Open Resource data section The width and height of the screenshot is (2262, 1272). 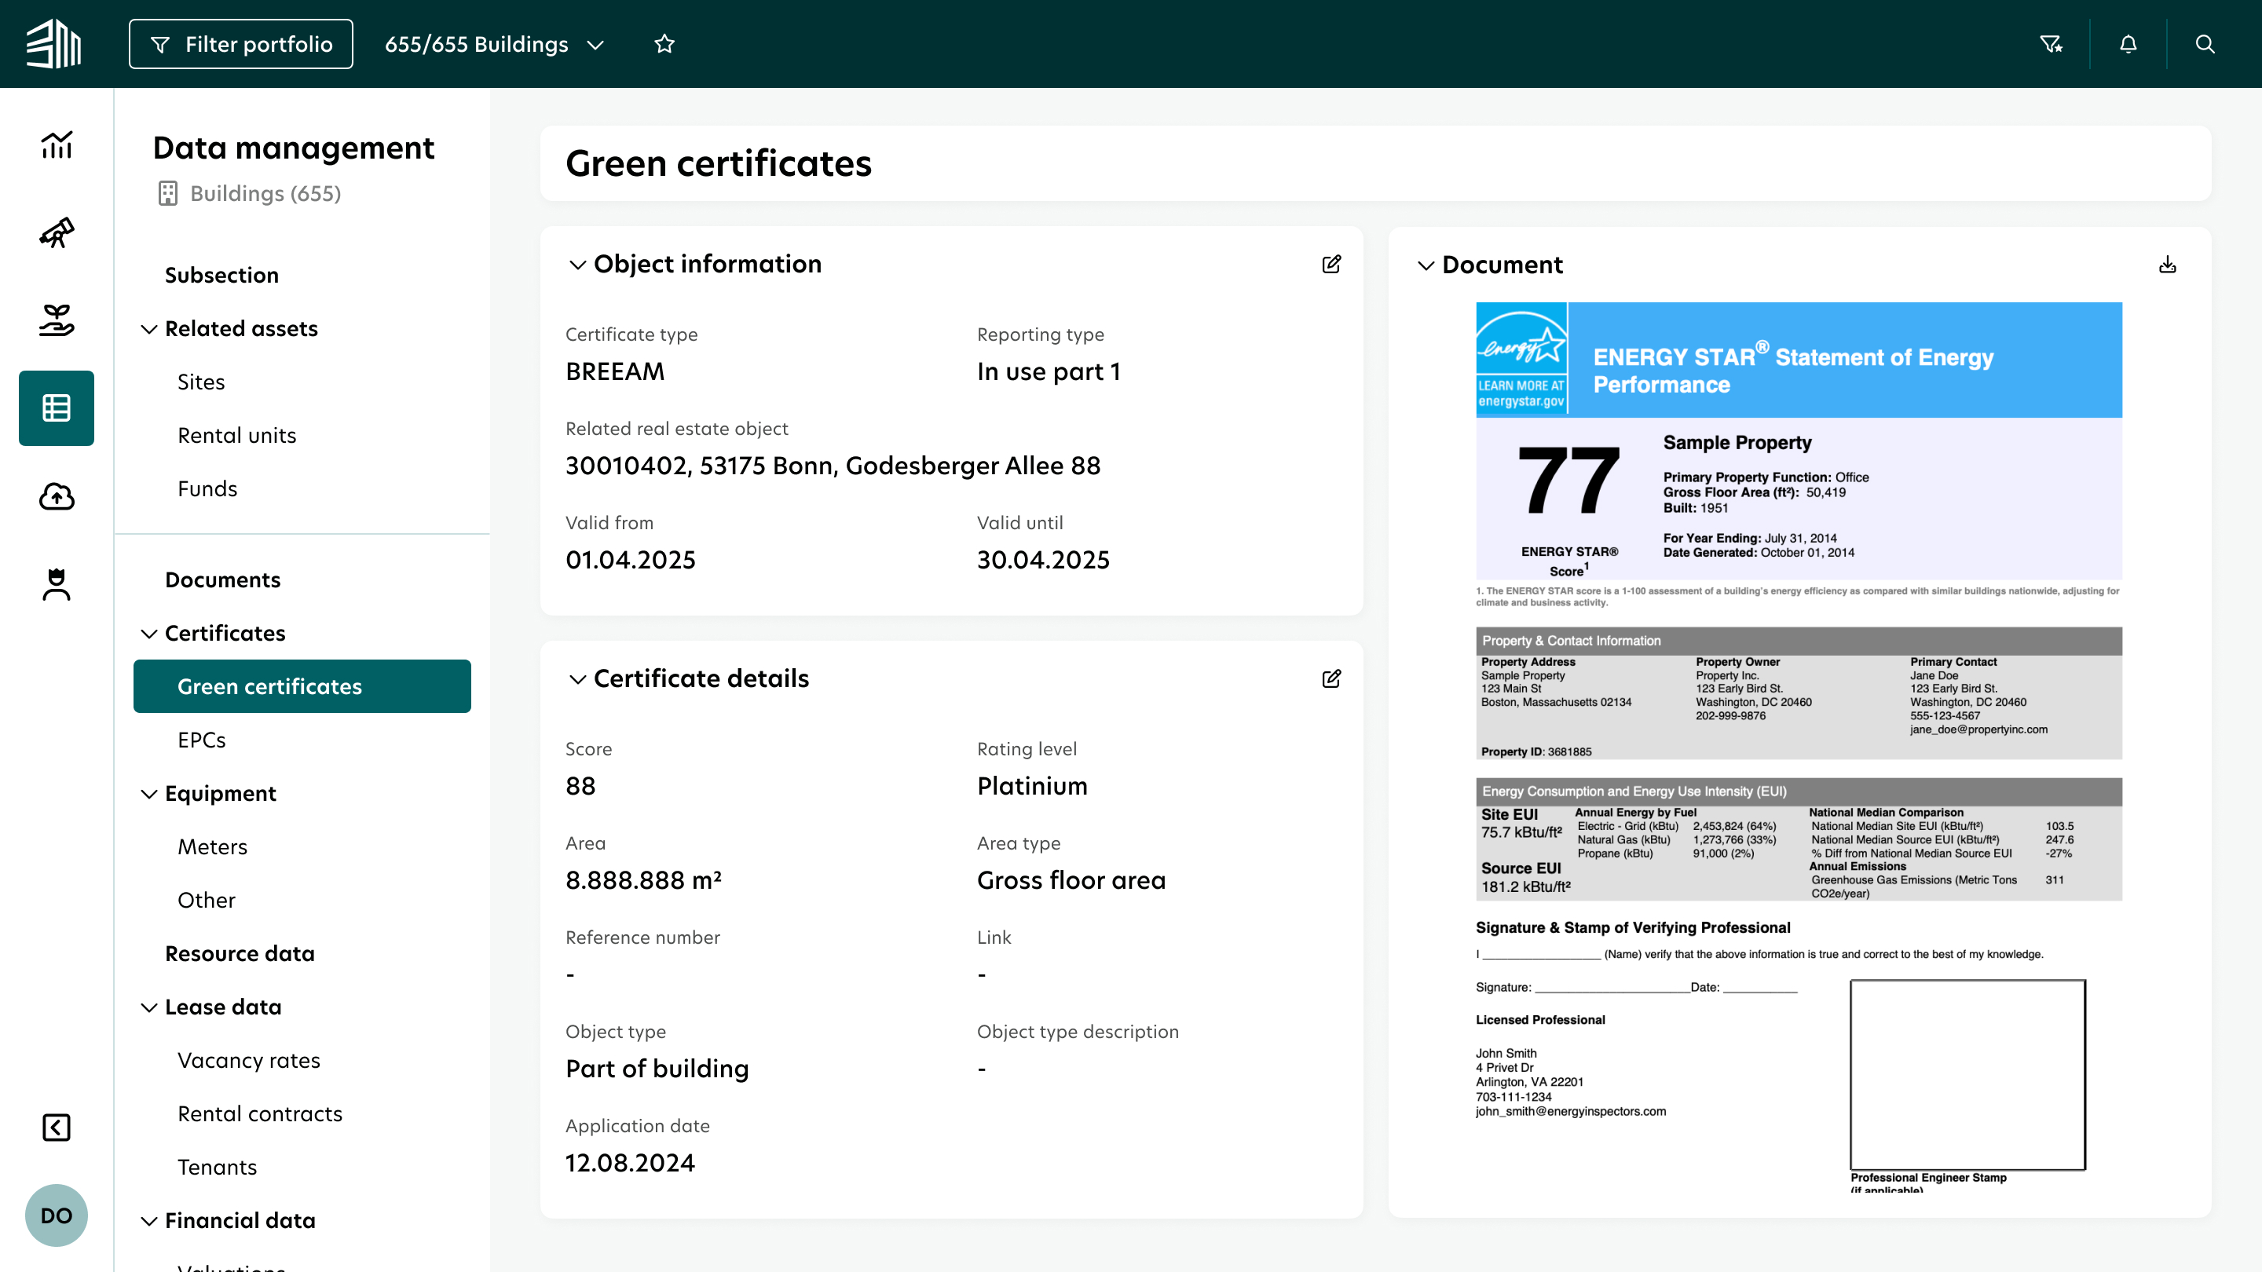pos(240,954)
